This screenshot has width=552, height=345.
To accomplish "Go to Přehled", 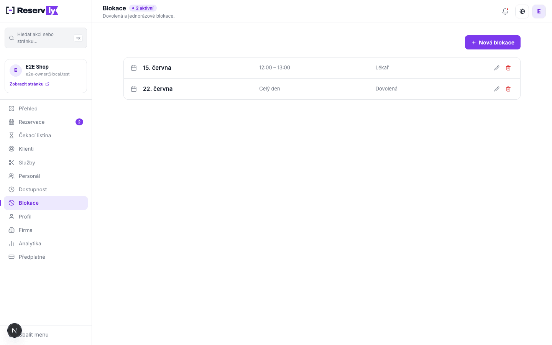I will pyautogui.click(x=46, y=108).
